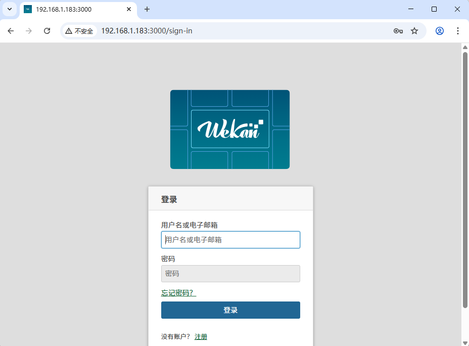Close the 192.168.1.183:3000 tab

[x=129, y=9]
